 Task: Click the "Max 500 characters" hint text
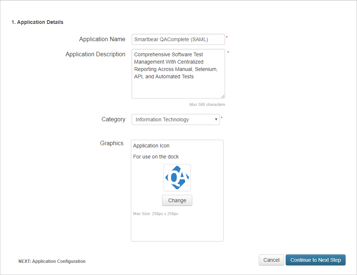coord(207,104)
